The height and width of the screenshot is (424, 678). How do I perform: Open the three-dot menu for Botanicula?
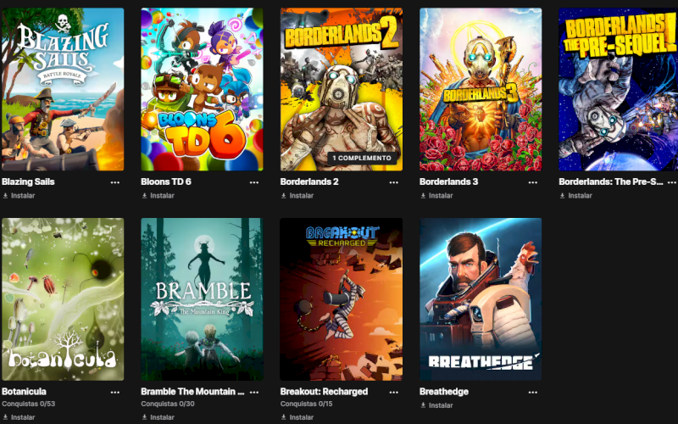click(x=114, y=393)
